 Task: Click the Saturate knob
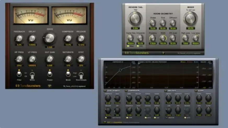point(68,59)
